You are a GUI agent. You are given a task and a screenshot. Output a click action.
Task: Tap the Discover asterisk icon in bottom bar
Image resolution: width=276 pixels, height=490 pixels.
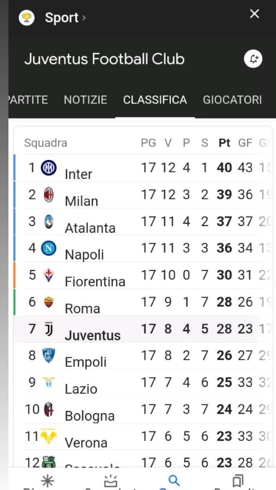point(48,481)
